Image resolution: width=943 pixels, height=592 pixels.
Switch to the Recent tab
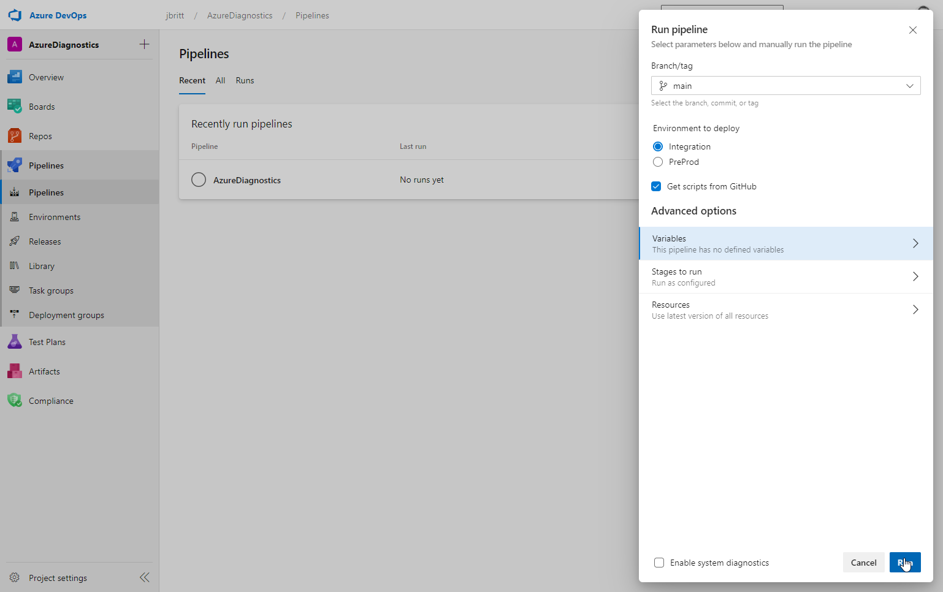[192, 80]
